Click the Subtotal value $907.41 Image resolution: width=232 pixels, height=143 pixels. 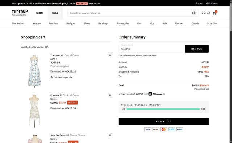click(205, 62)
